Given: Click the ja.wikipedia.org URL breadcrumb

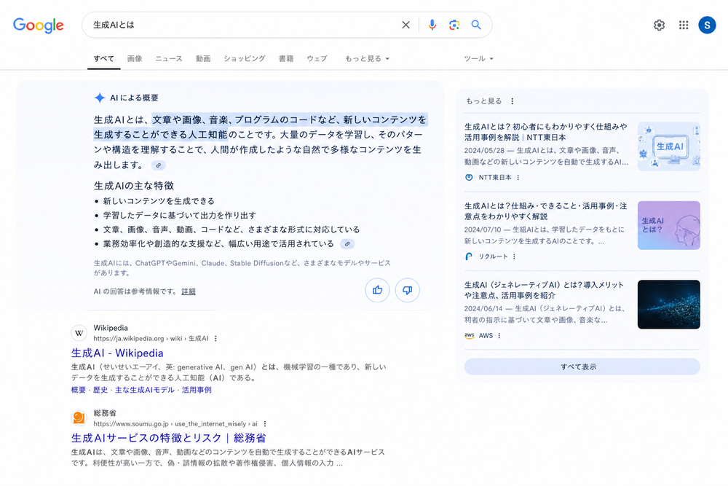Looking at the screenshot, I should pyautogui.click(x=151, y=339).
